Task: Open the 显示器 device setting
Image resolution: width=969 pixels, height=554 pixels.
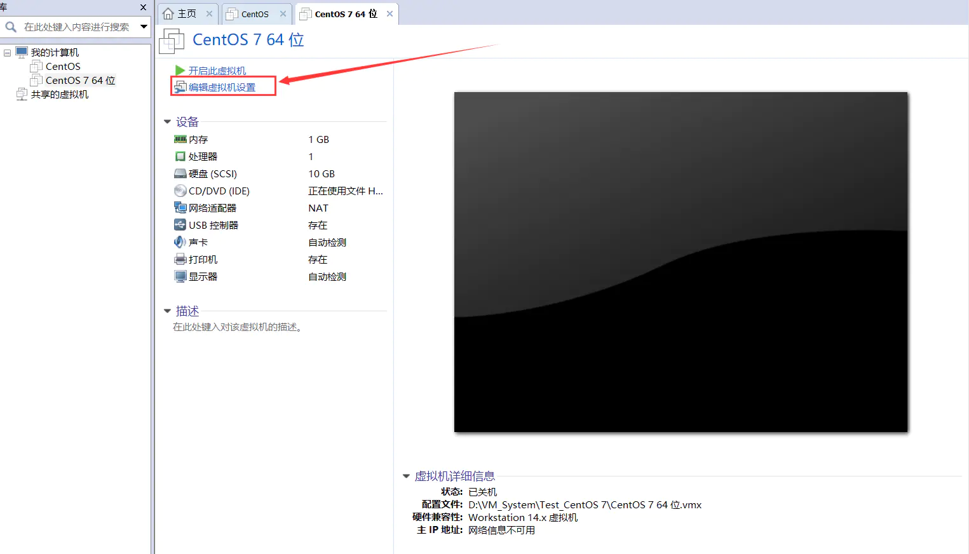Action: pyautogui.click(x=203, y=276)
